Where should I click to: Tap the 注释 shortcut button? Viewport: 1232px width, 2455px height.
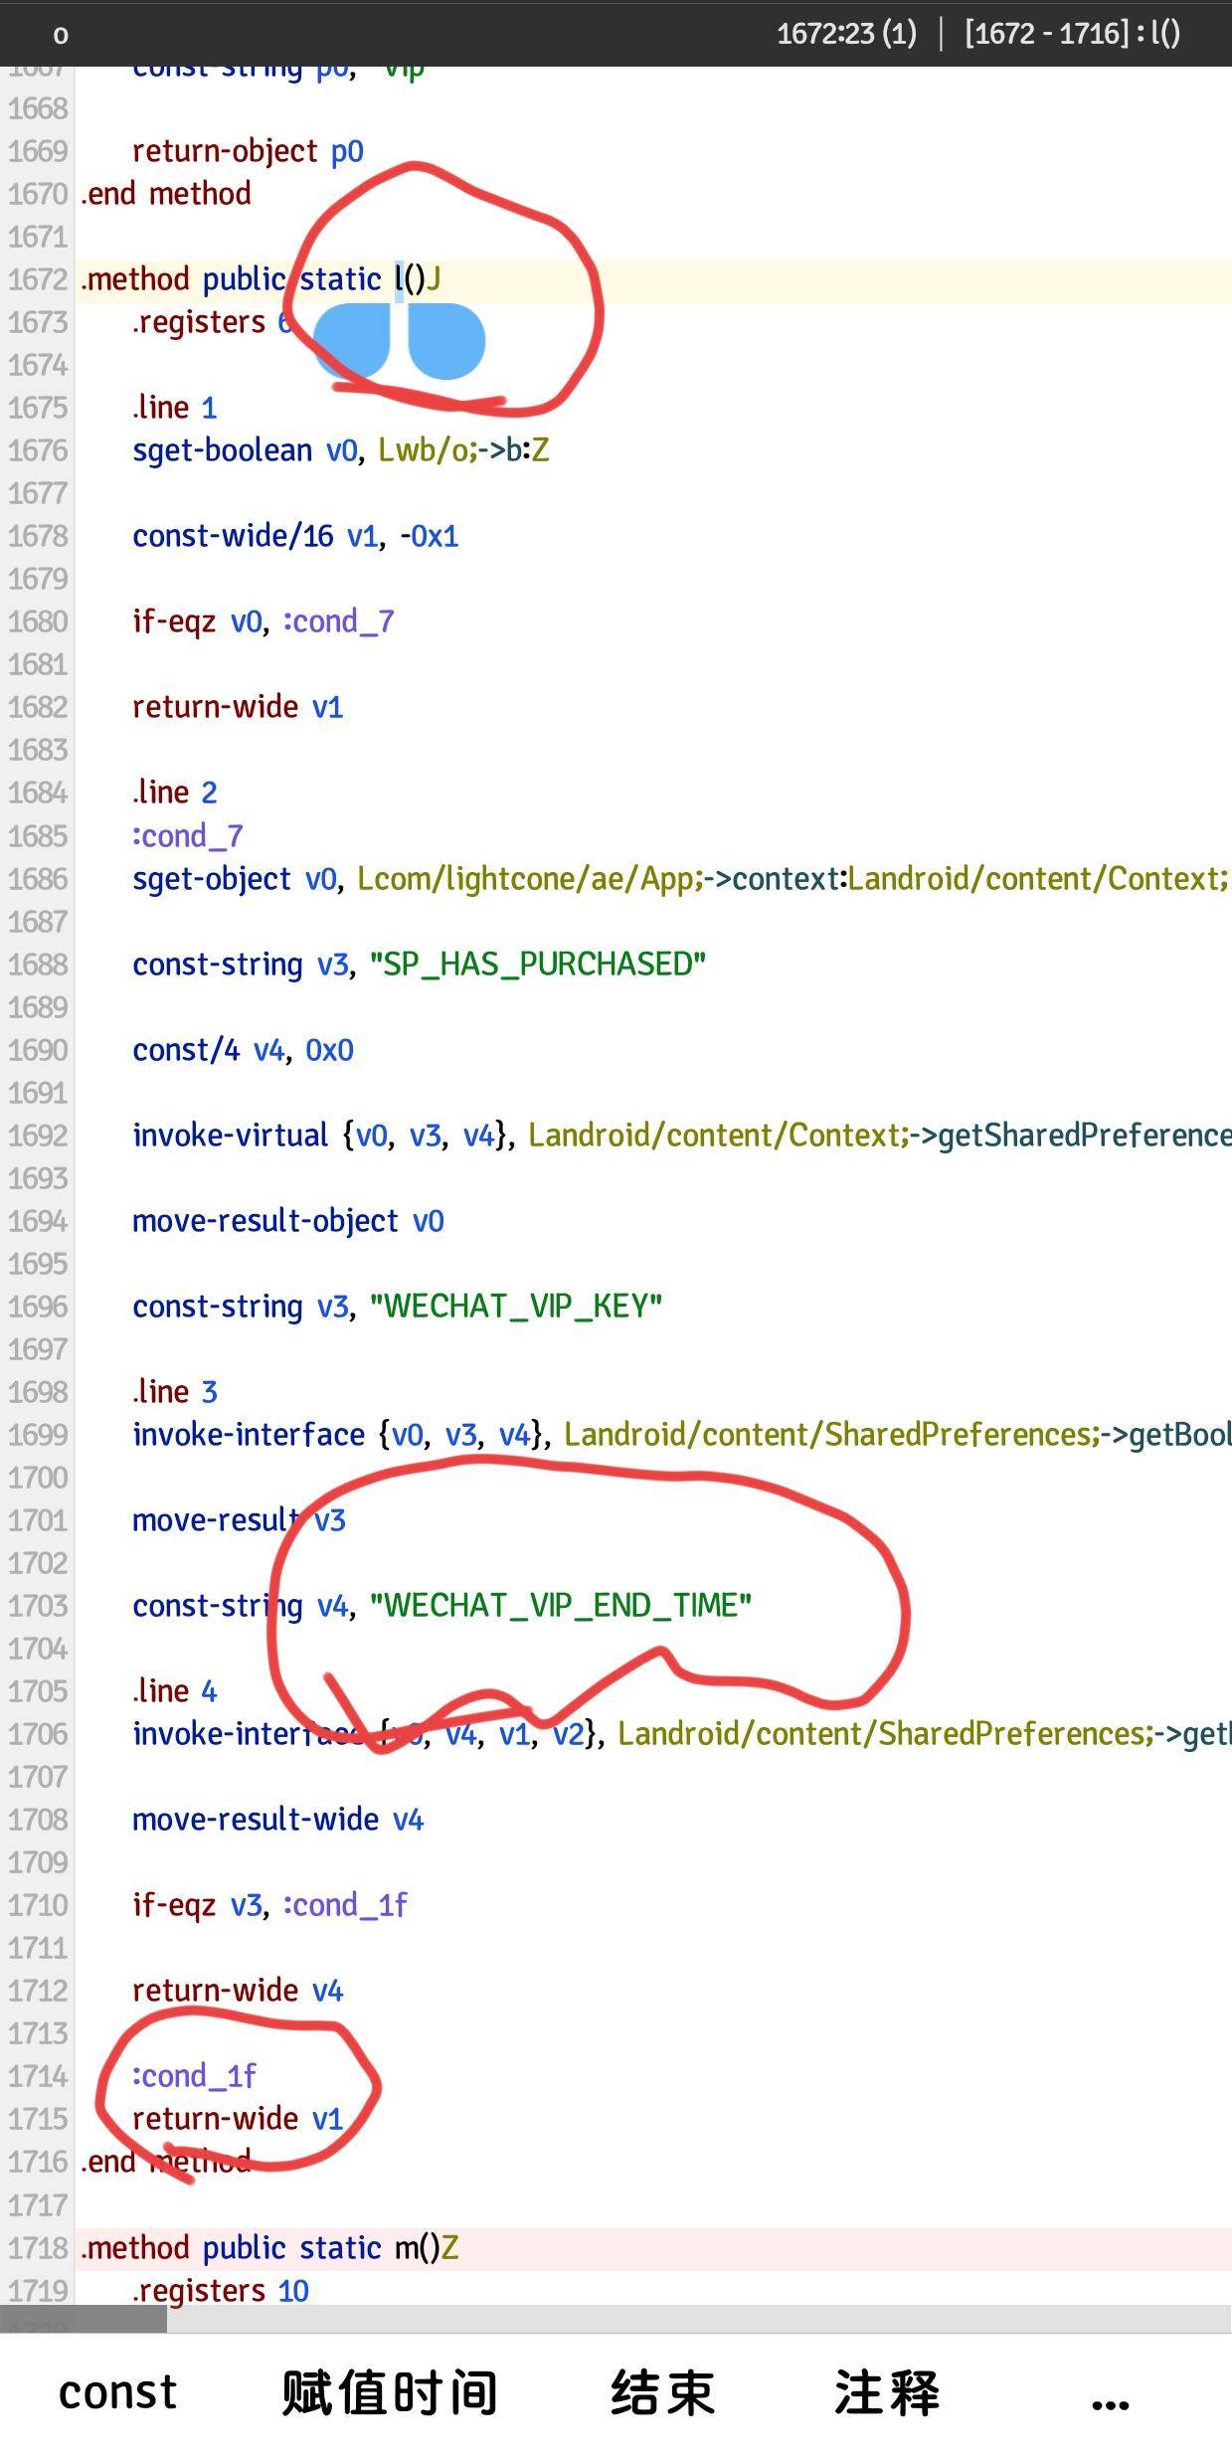click(x=887, y=2392)
